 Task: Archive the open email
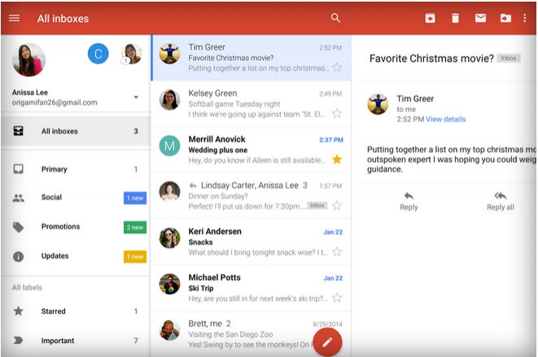click(431, 18)
